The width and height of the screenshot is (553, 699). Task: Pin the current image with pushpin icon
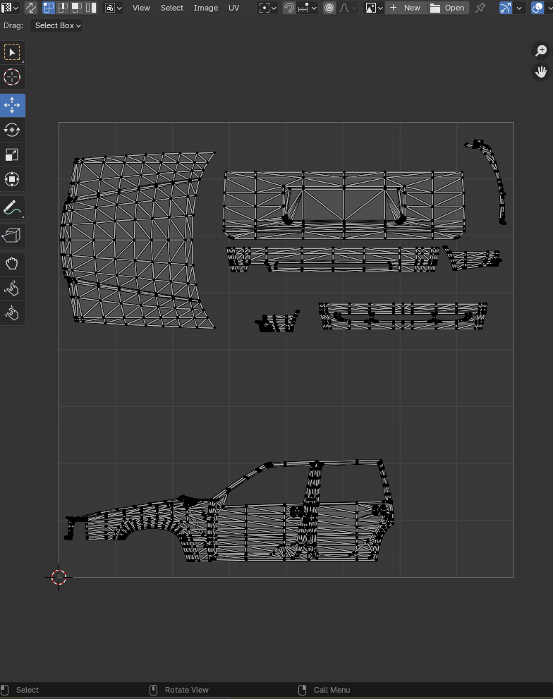[480, 8]
